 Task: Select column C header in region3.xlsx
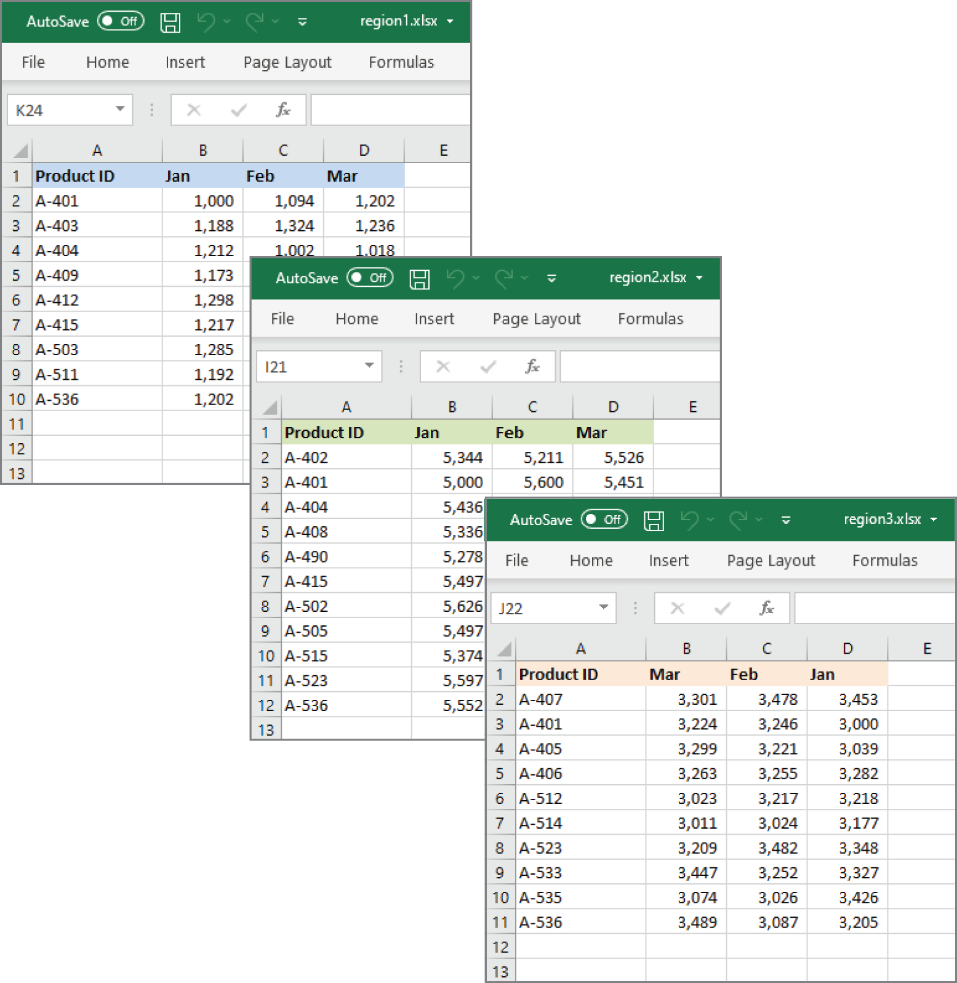click(767, 649)
